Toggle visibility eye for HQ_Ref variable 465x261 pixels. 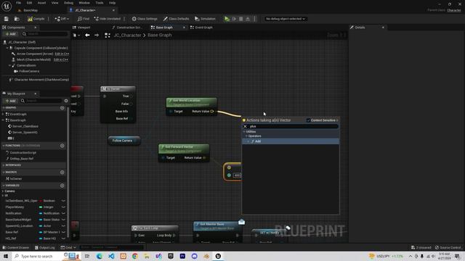click(63, 239)
